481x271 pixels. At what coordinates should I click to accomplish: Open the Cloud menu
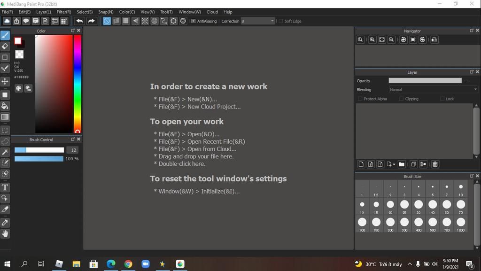(x=212, y=12)
